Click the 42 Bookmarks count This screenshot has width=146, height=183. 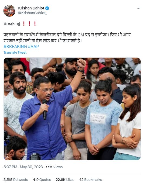pyautogui.click(x=90, y=179)
